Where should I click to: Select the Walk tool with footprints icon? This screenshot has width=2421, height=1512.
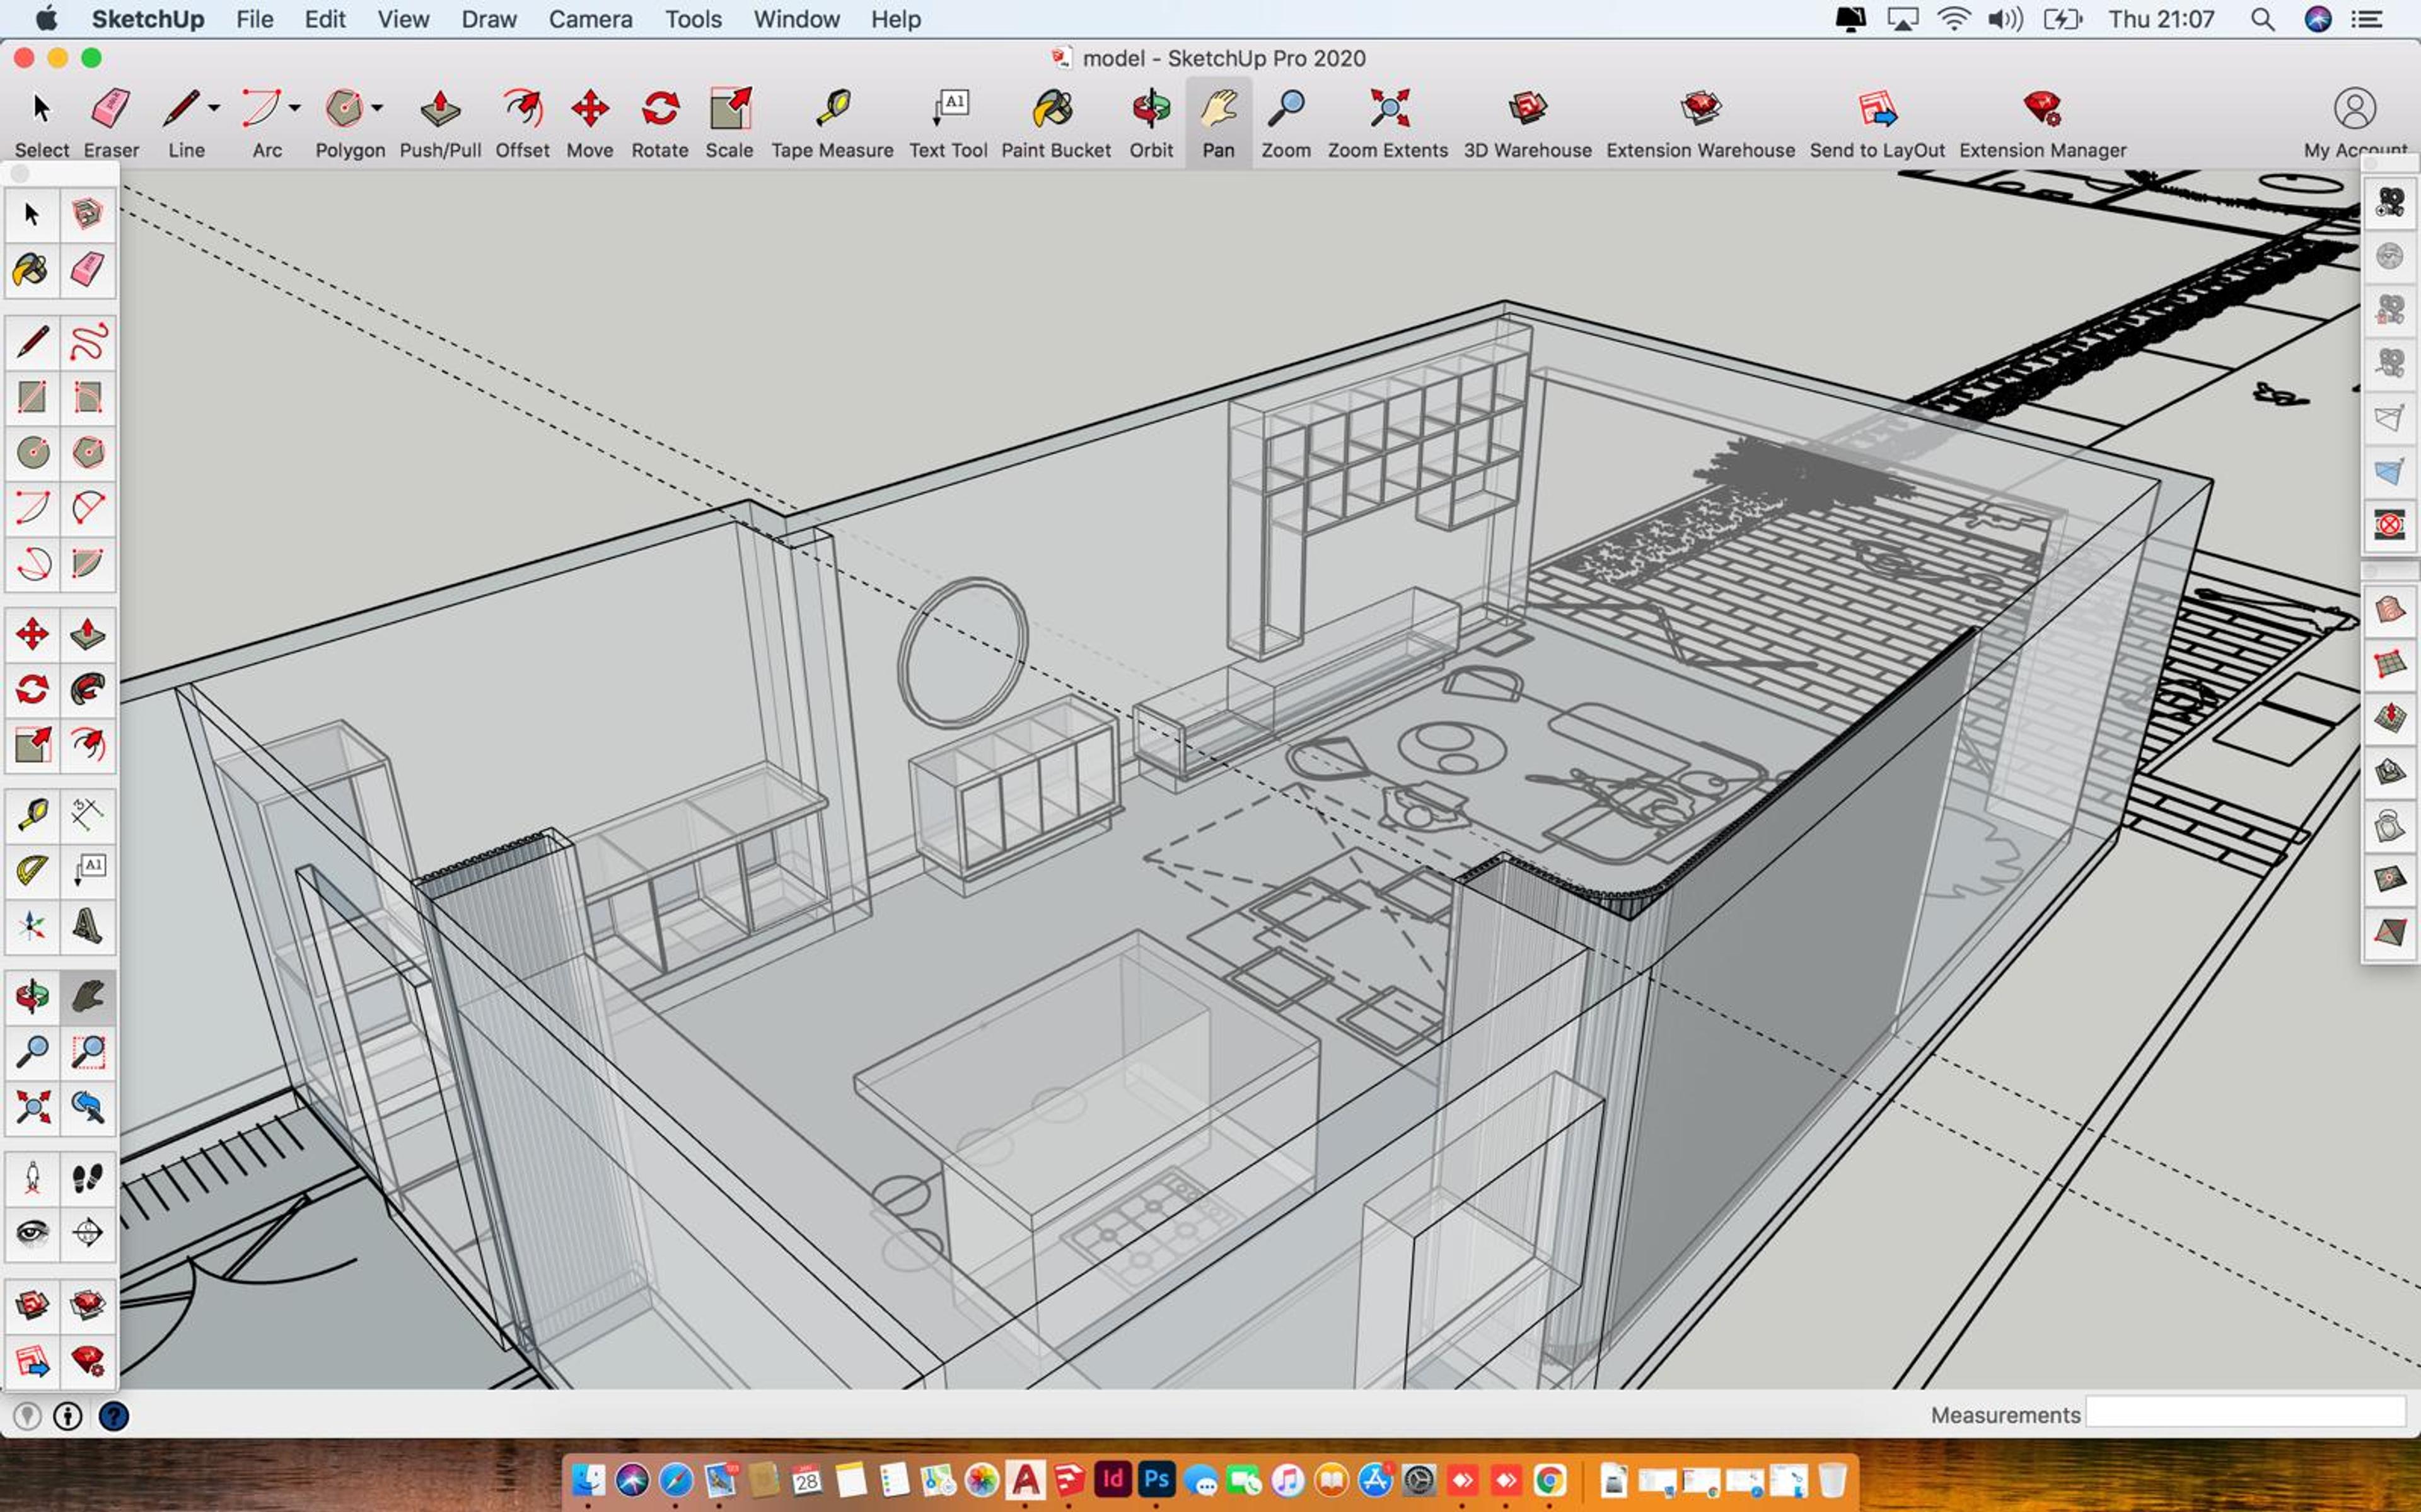tap(88, 1178)
